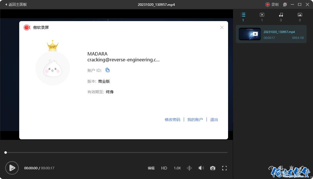Click the email address text cracking@reverse-engineering
The width and height of the screenshot is (313, 179).
coord(123,60)
